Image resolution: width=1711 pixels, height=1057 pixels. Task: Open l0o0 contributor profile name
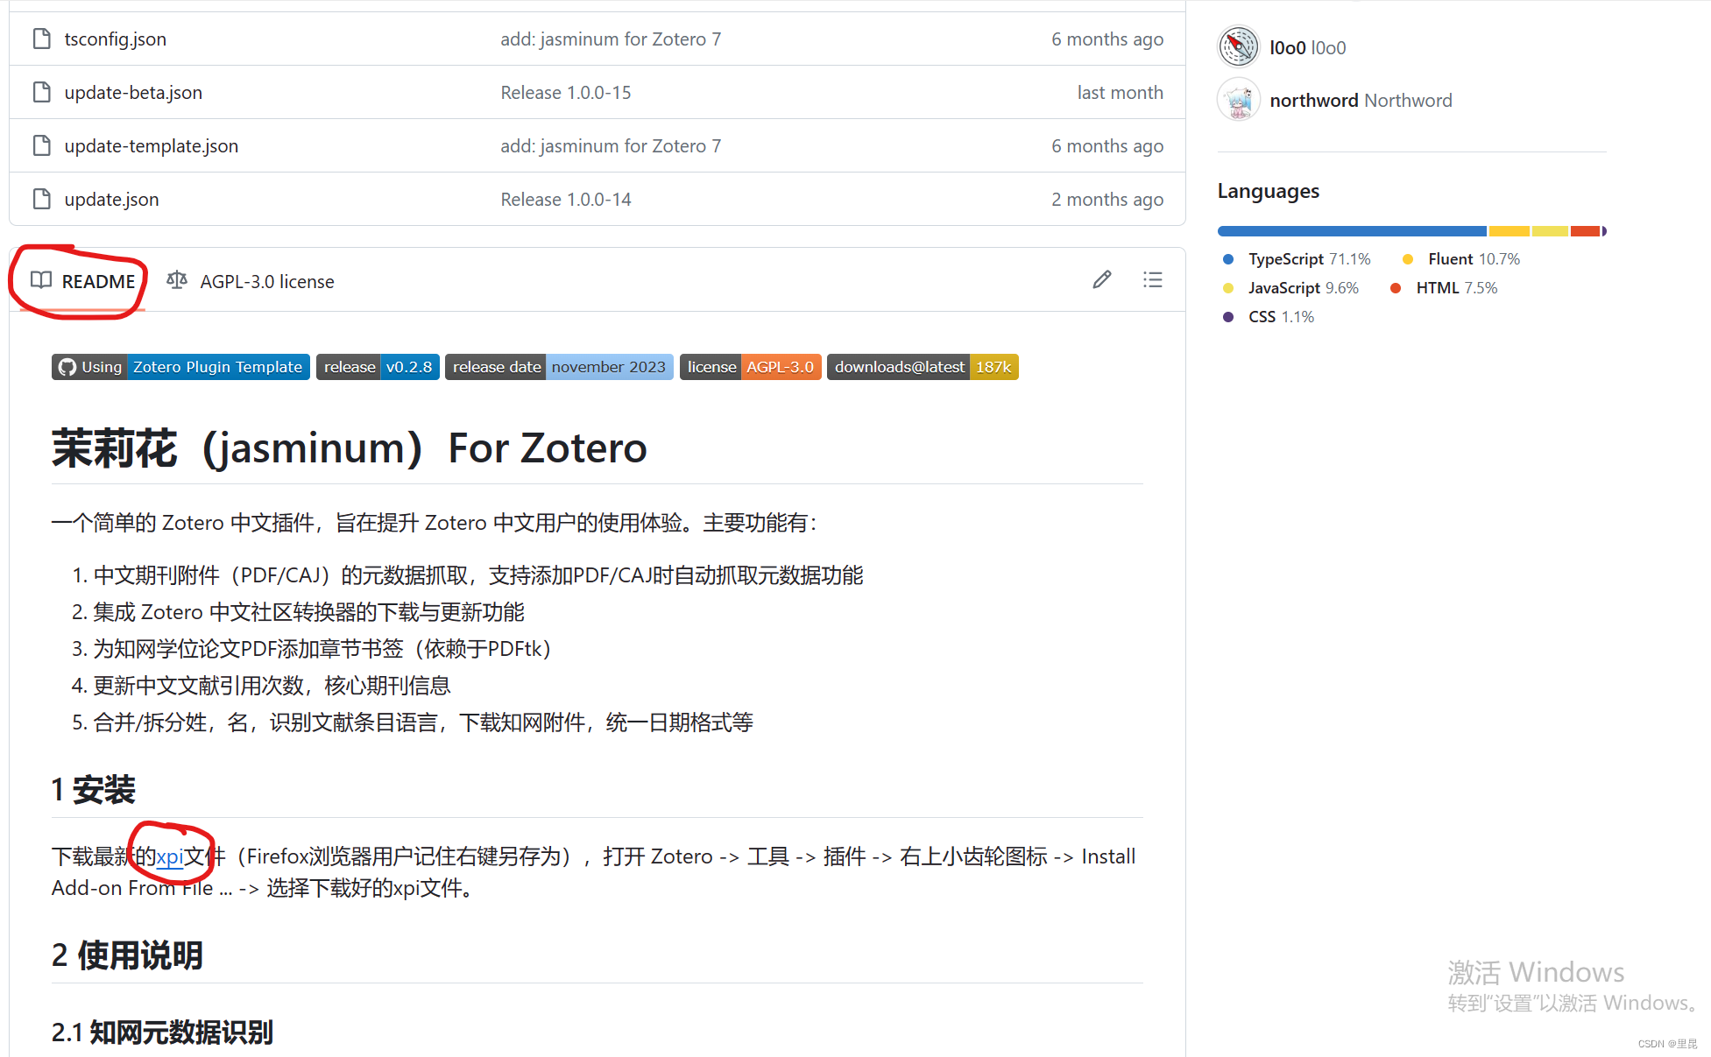click(x=1308, y=47)
